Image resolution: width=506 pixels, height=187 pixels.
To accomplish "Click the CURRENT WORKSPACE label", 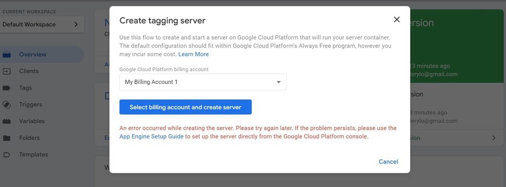I will (29, 12).
